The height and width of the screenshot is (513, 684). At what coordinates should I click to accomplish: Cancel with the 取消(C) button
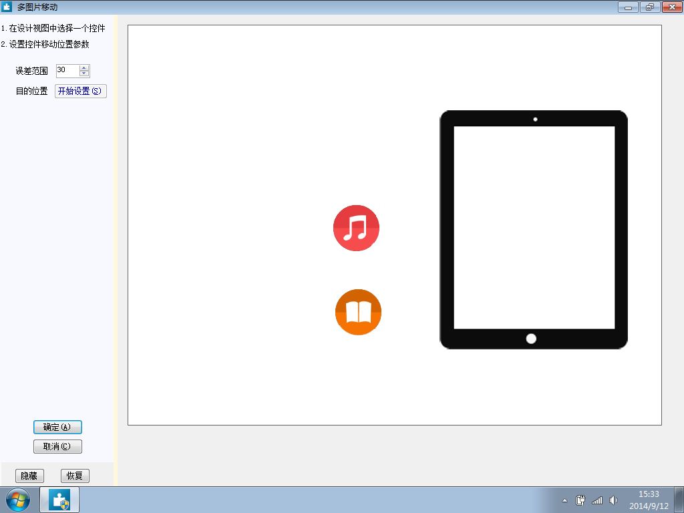[57, 447]
